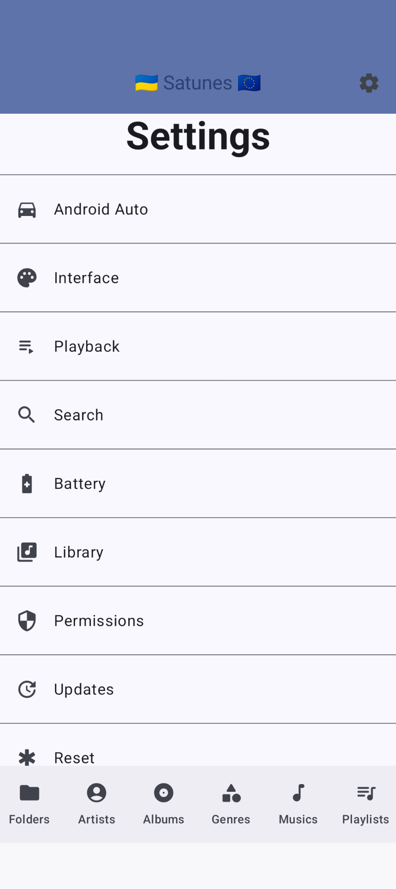The width and height of the screenshot is (396, 889).
Task: Tap the Satunes app title
Action: pyautogui.click(x=198, y=83)
